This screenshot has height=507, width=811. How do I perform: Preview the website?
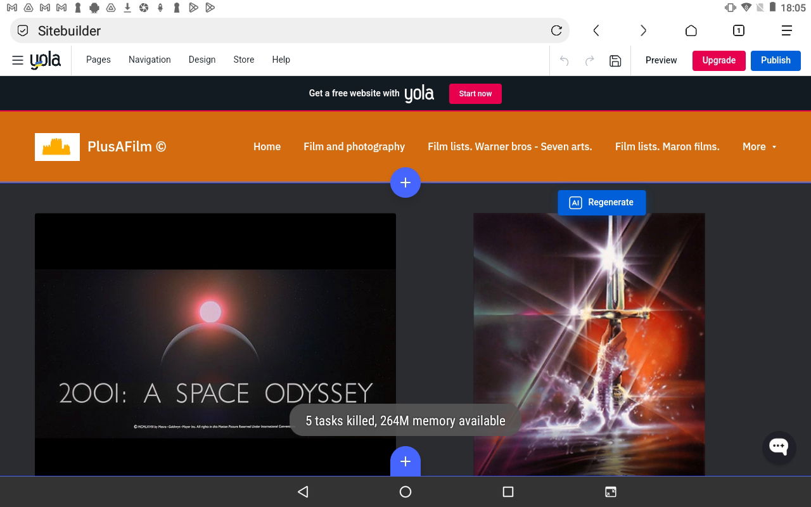[x=661, y=60]
